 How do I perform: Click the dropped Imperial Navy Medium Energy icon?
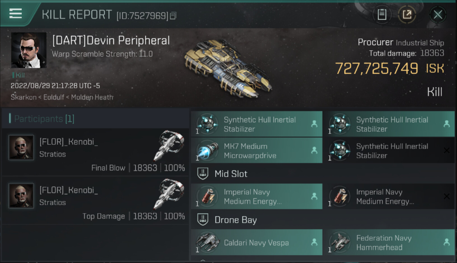[x=208, y=196]
